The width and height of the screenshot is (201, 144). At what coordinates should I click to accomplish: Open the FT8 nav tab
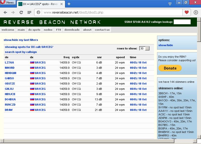coord(59,30)
